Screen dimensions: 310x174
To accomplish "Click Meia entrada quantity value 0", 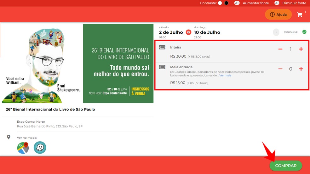I will [x=290, y=69].
